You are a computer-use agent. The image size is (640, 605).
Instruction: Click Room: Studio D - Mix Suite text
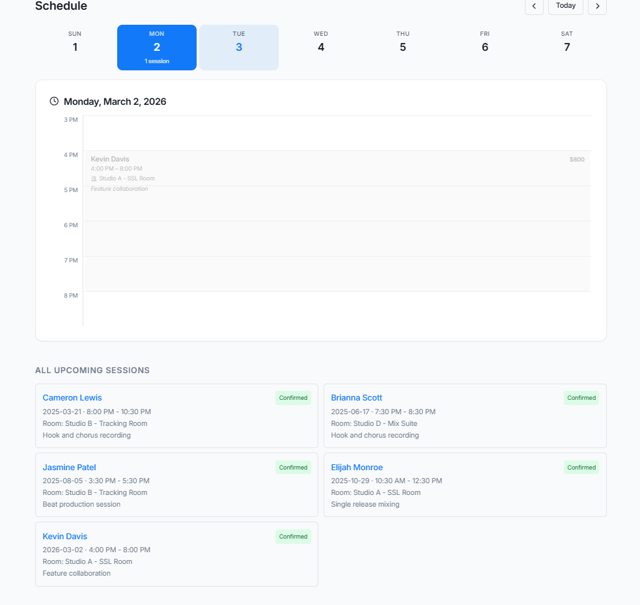(374, 423)
